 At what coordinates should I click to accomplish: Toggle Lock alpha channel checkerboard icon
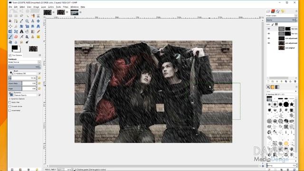click(x=276, y=24)
